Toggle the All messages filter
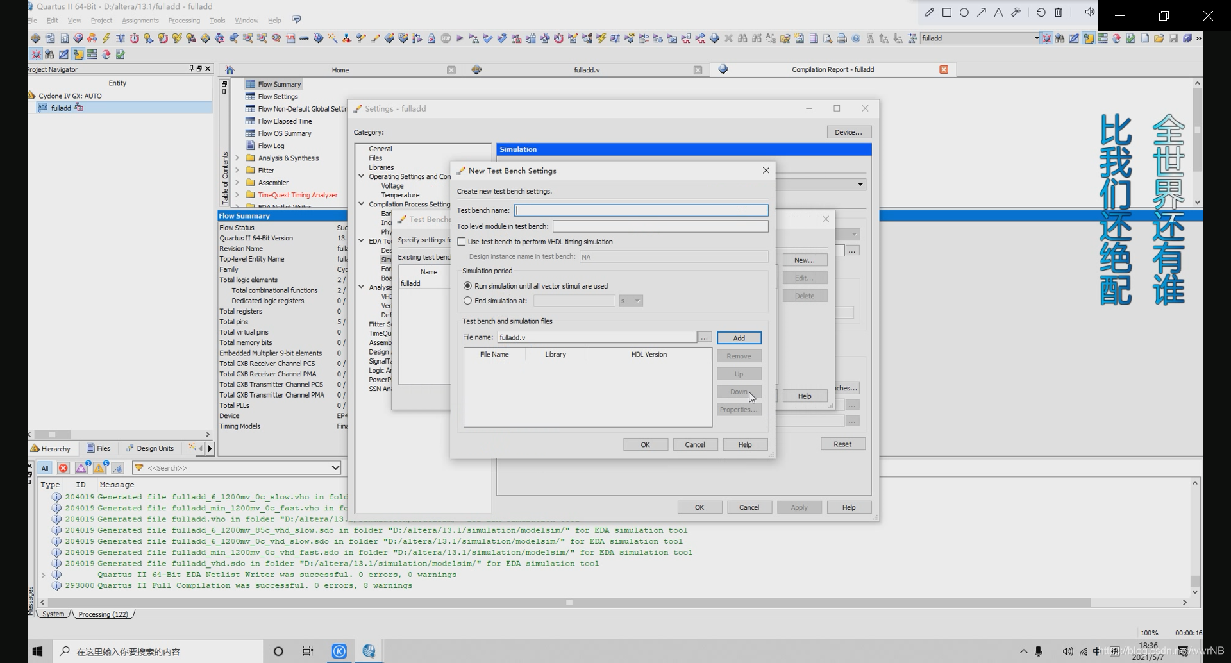Screen dimensions: 1231x663 [44, 468]
